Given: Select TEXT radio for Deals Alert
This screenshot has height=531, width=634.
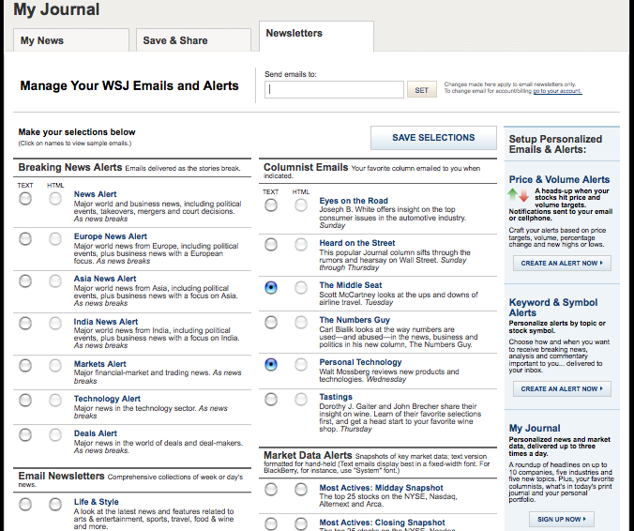Looking at the screenshot, I should 25,434.
